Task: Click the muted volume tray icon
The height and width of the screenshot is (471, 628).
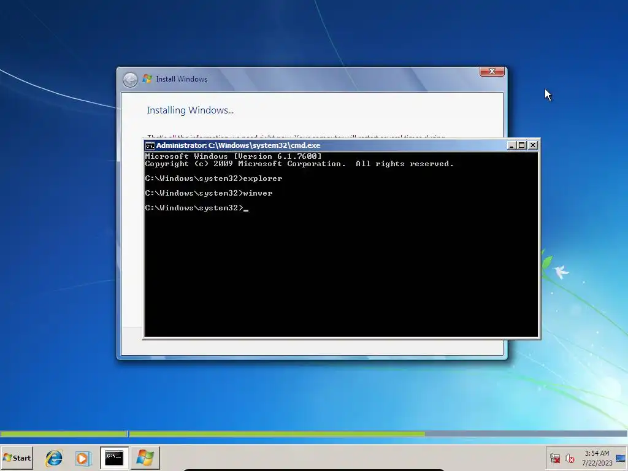Action: click(569, 458)
